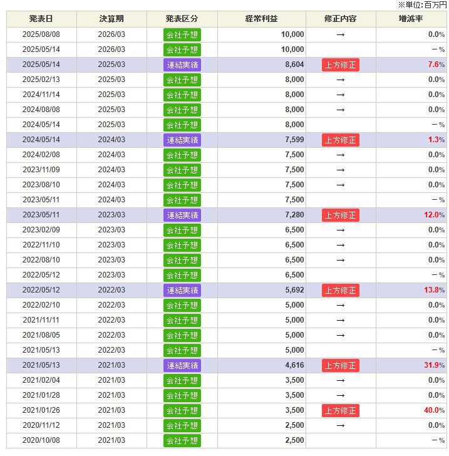This screenshot has height=456, width=449.
Task: Click the red 7.6% change rate
Action: 436,65
